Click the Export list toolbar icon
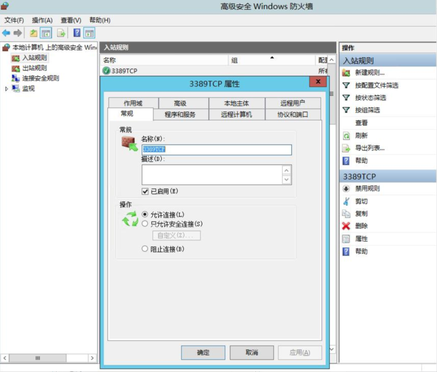The height and width of the screenshot is (372, 437). pos(61,33)
